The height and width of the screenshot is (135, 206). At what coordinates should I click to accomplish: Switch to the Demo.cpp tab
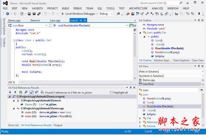pyautogui.click(x=14, y=21)
